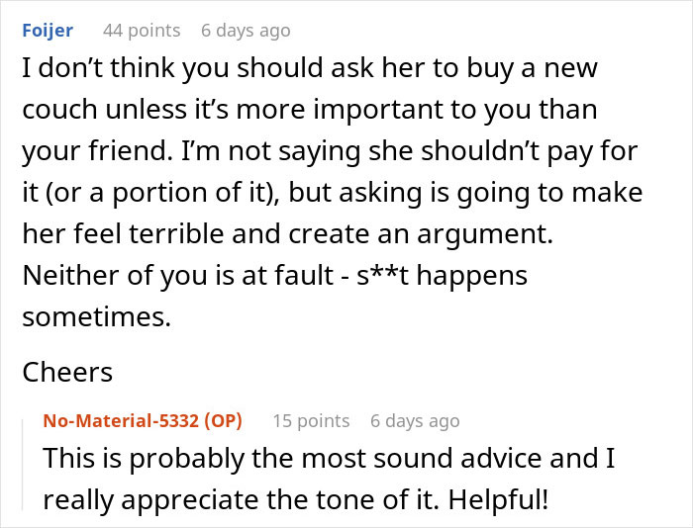Viewport: 693px width, 528px height.
Task: Click the reply line 'This is probably the most sound'
Action: point(321,460)
